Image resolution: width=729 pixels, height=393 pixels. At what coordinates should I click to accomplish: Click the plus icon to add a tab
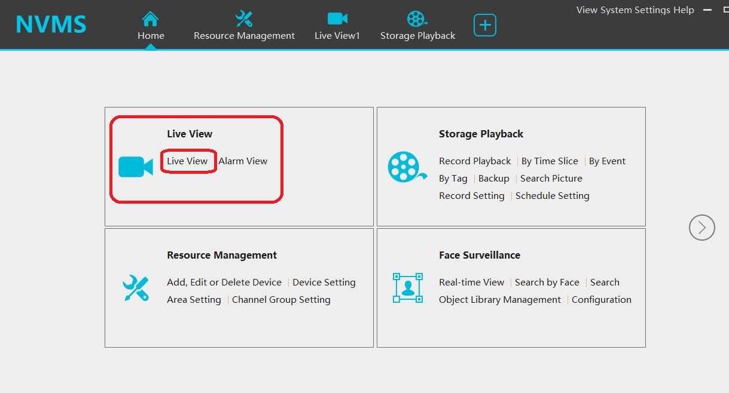[484, 24]
